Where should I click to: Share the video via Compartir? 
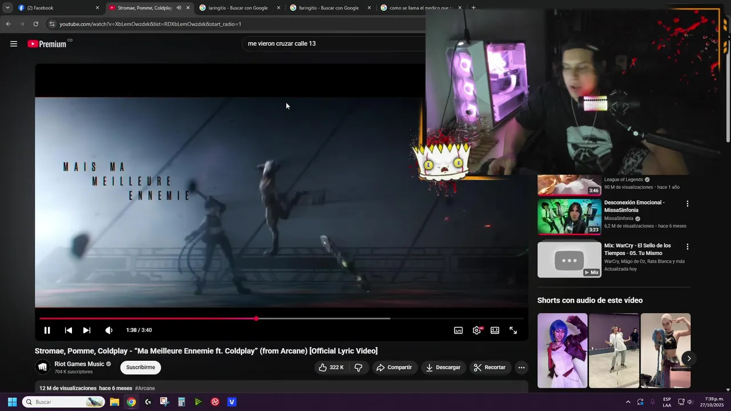click(394, 368)
